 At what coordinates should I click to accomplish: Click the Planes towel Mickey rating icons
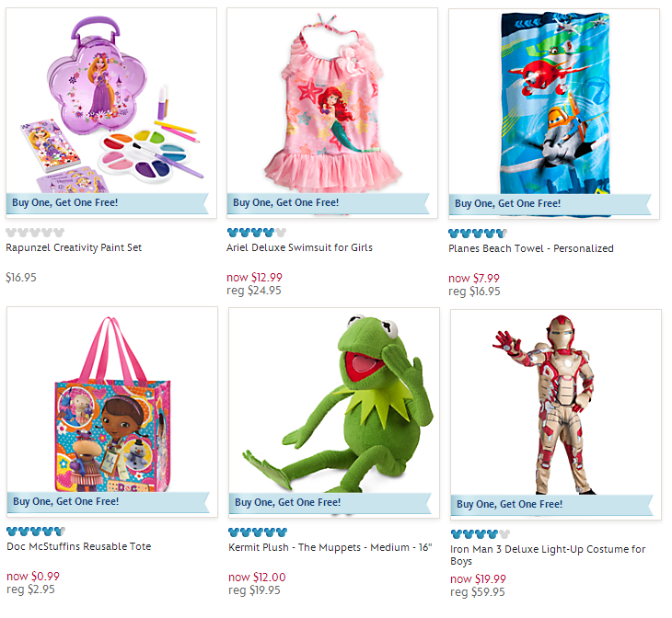[x=478, y=234]
